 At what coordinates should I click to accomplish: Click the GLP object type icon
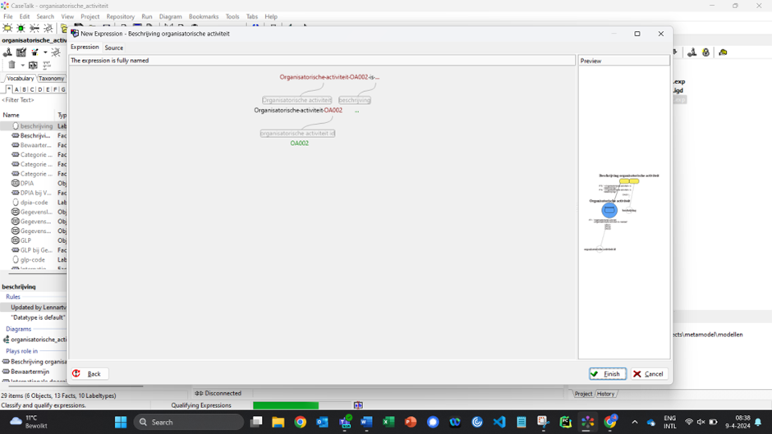pyautogui.click(x=16, y=240)
